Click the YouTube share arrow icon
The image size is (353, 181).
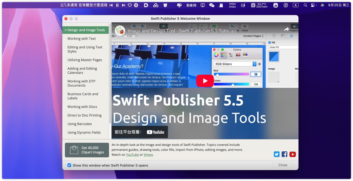pos(287,29)
